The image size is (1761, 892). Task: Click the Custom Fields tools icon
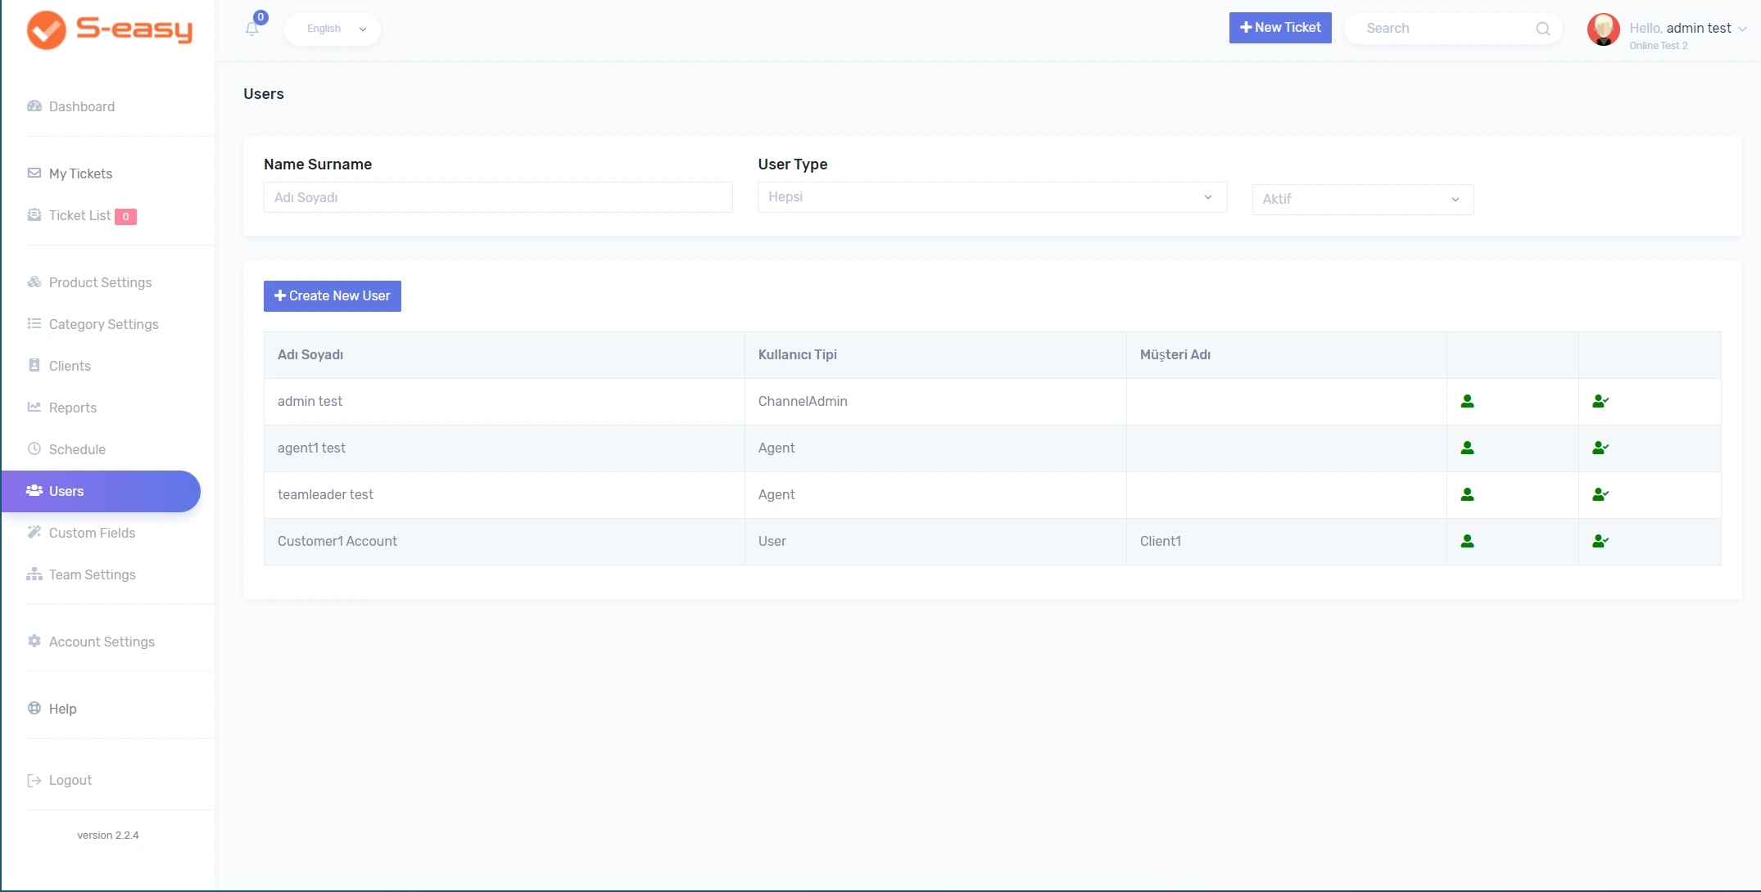34,532
